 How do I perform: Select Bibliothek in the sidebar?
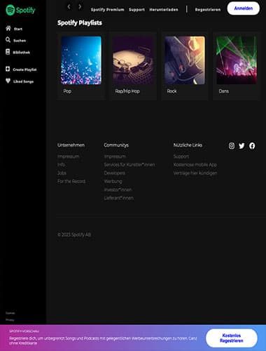pyautogui.click(x=22, y=53)
